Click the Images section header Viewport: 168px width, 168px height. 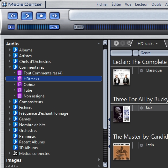click(x=14, y=160)
